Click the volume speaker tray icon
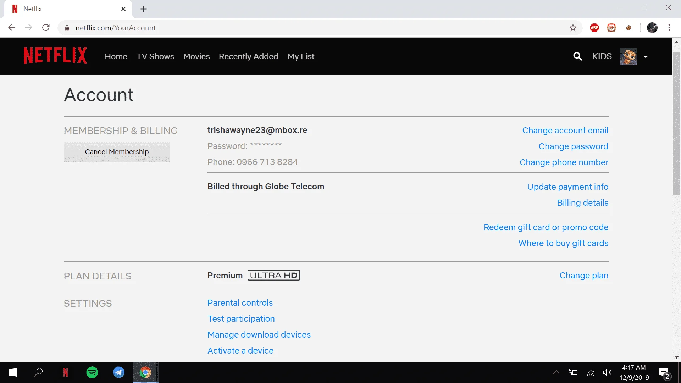 607,372
